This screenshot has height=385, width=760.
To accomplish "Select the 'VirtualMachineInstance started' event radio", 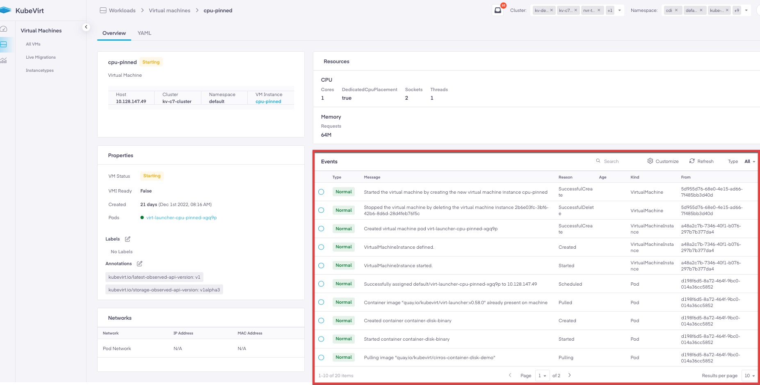I will [321, 266].
